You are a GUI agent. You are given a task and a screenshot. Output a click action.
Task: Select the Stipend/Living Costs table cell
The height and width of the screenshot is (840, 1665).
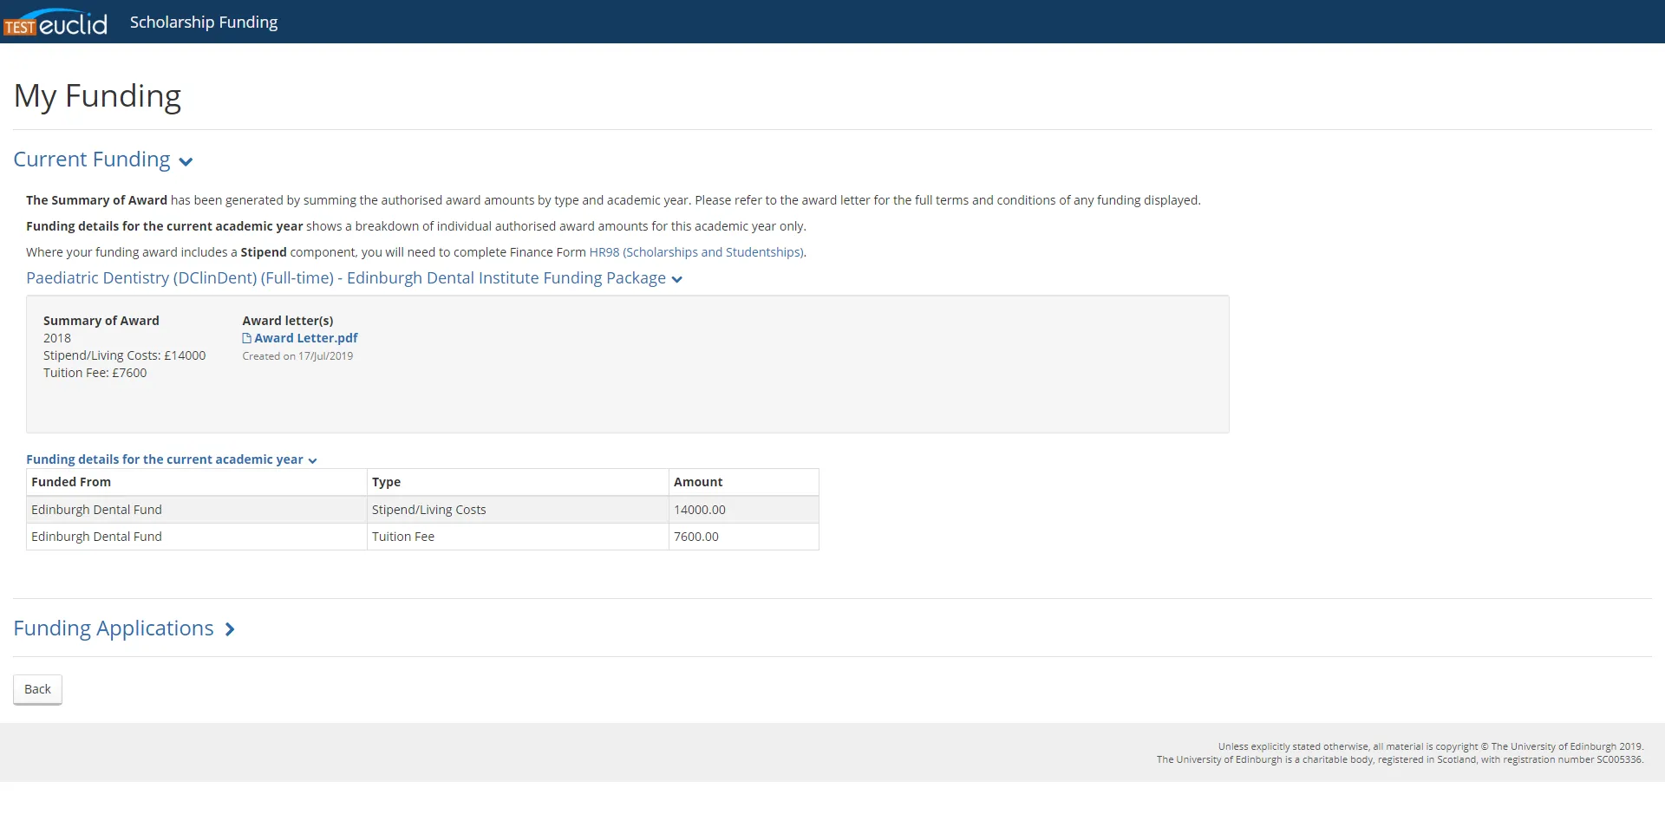tap(429, 510)
